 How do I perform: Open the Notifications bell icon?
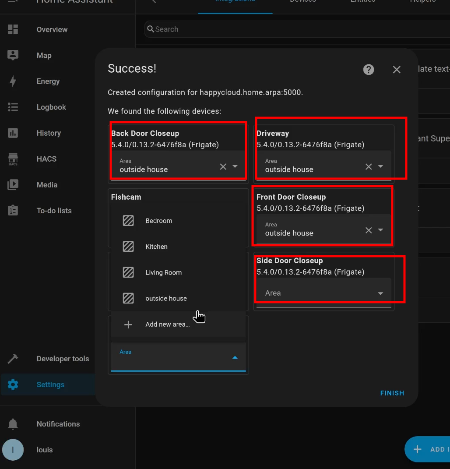point(13,424)
